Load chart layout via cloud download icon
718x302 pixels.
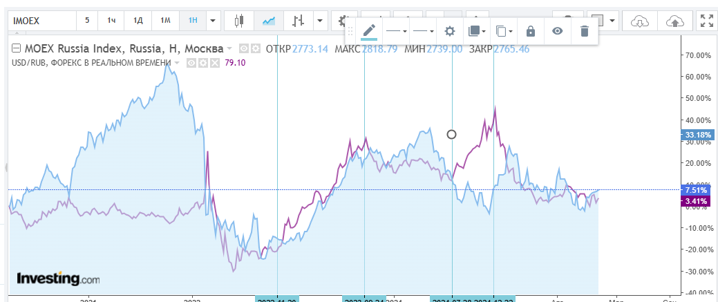click(x=639, y=20)
